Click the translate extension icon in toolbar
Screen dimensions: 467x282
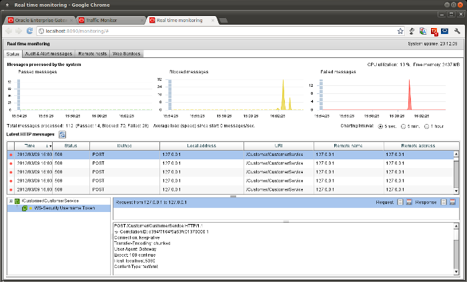pos(423,31)
